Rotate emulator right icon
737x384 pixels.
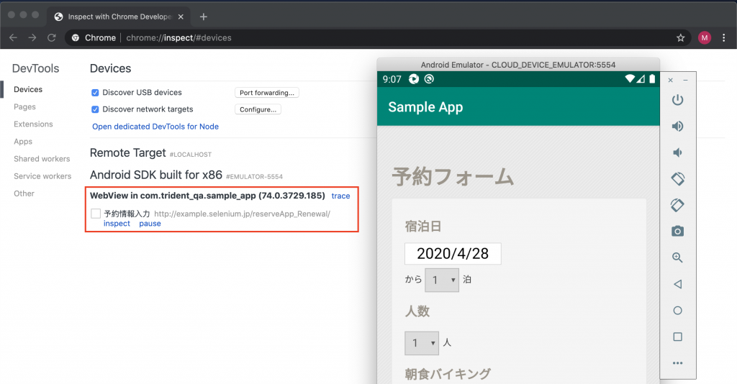677,205
